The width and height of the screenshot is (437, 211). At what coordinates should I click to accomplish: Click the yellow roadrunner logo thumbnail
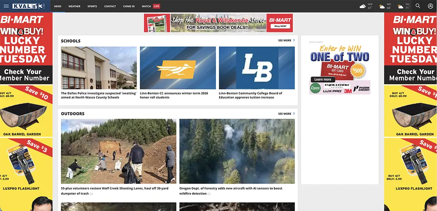coord(178,68)
